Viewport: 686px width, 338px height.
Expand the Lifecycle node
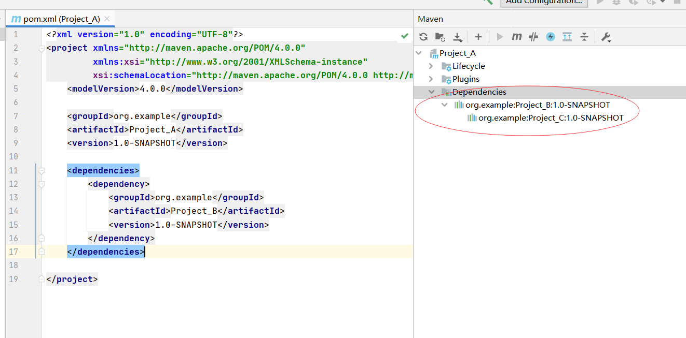[431, 66]
